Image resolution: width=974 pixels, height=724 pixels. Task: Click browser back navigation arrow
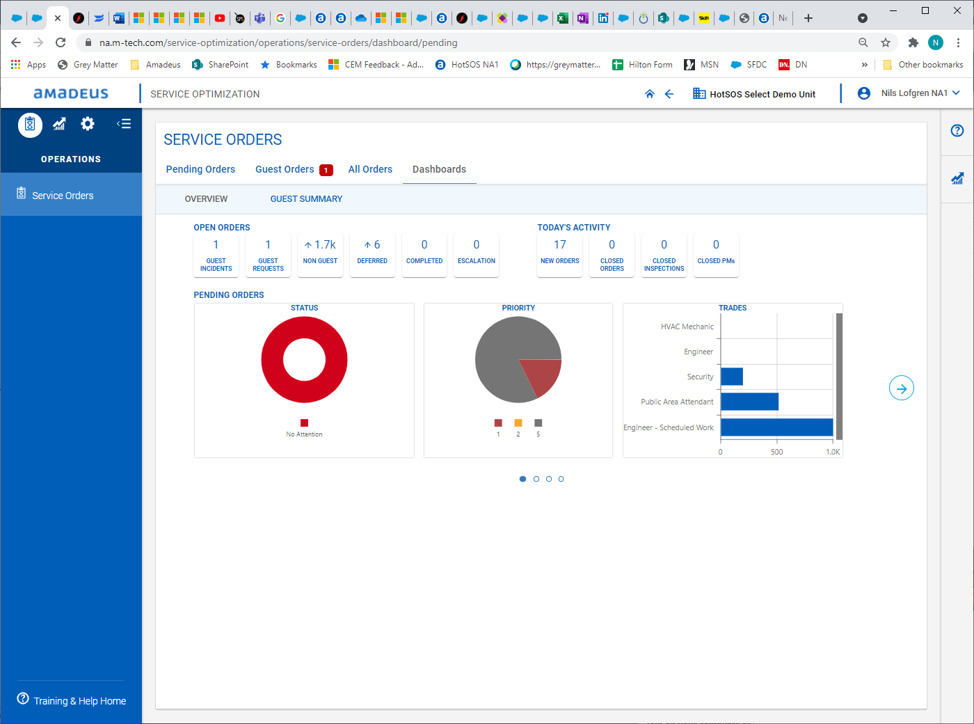click(16, 42)
